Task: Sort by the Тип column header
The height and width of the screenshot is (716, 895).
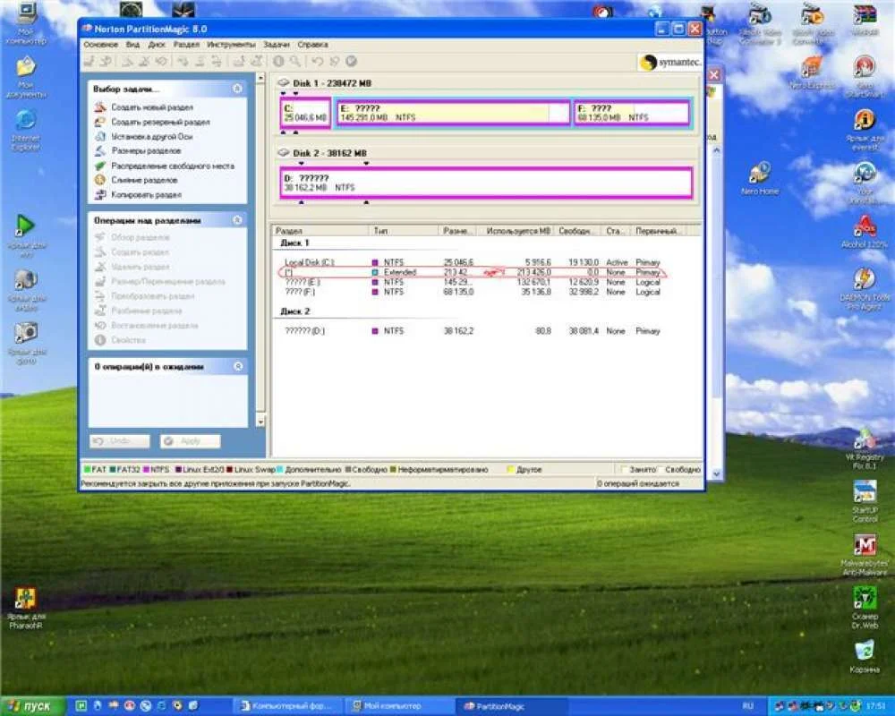Action: [x=405, y=231]
